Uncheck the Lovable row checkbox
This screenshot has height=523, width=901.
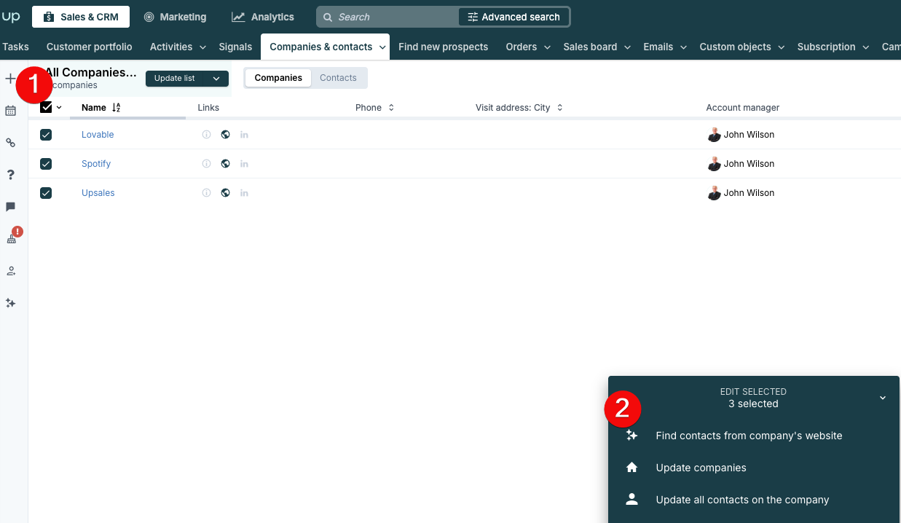46,135
